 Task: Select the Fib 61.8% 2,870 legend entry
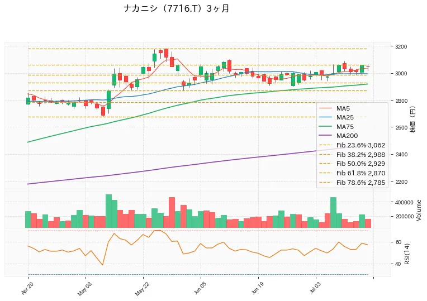coord(352,173)
